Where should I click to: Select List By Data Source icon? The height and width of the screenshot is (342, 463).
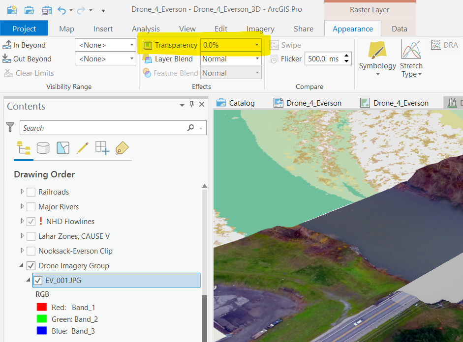[43, 147]
